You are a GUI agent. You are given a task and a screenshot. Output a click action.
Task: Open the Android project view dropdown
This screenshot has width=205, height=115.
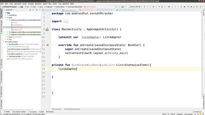(x=9, y=10)
